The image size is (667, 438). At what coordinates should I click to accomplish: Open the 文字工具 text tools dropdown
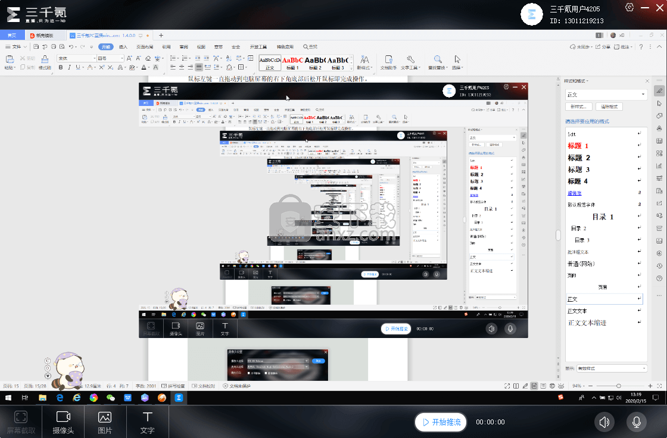[410, 62]
